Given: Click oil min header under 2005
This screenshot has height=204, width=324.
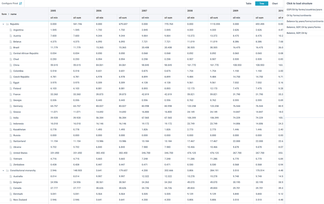Looking at the screenshot, I should pyautogui.click(x=60, y=18).
